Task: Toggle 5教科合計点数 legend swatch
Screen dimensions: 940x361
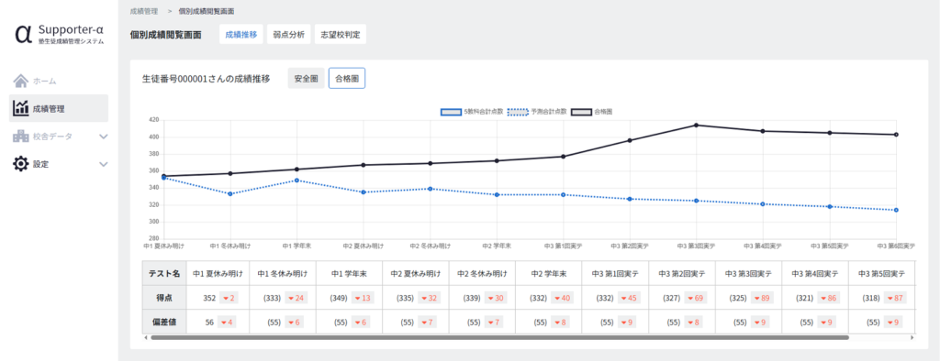Action: 451,112
